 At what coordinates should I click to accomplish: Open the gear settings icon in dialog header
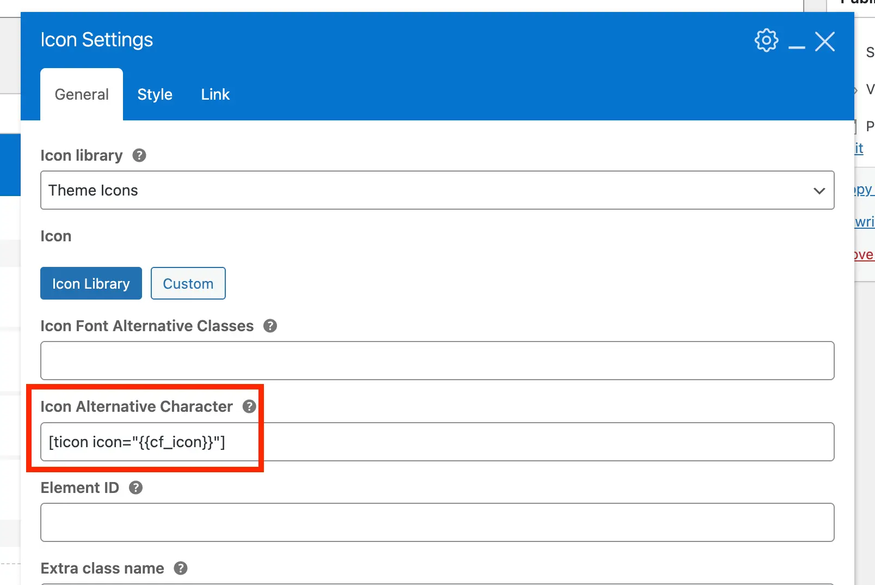click(766, 40)
